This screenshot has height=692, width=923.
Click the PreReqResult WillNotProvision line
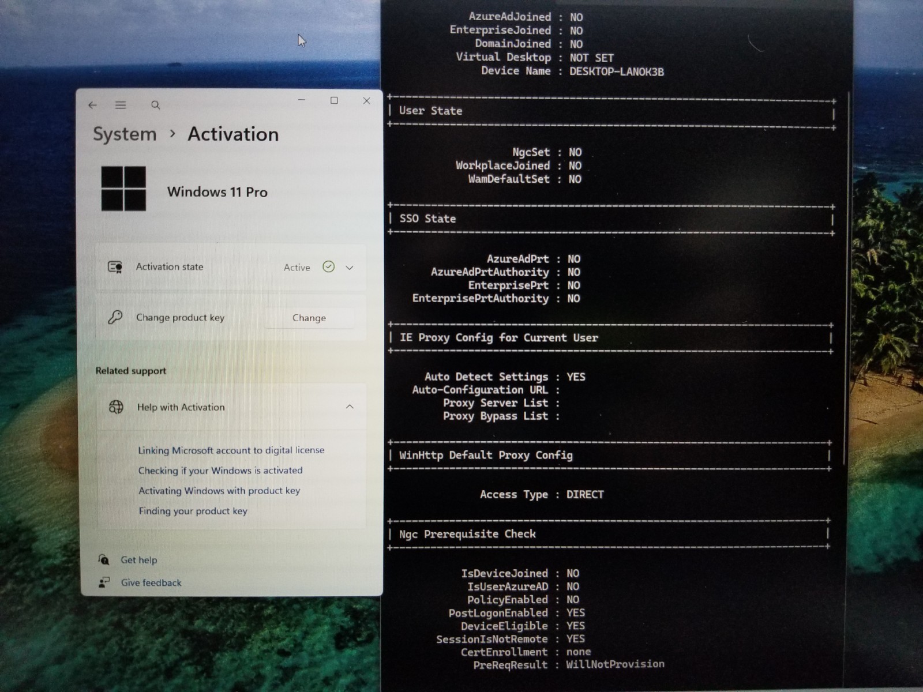coord(569,665)
